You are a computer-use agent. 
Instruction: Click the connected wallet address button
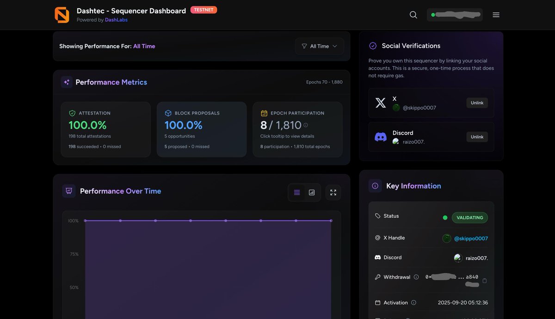click(455, 15)
